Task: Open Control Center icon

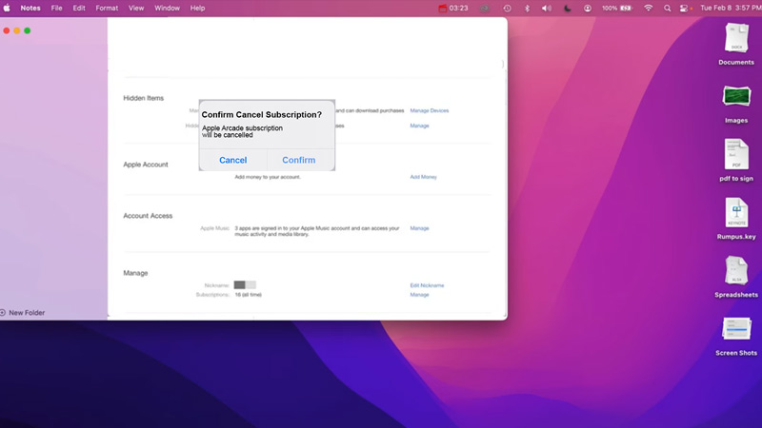Action: 684,9
